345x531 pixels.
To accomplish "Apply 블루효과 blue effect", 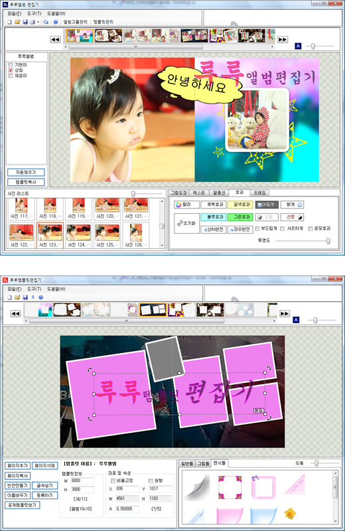I will click(213, 217).
